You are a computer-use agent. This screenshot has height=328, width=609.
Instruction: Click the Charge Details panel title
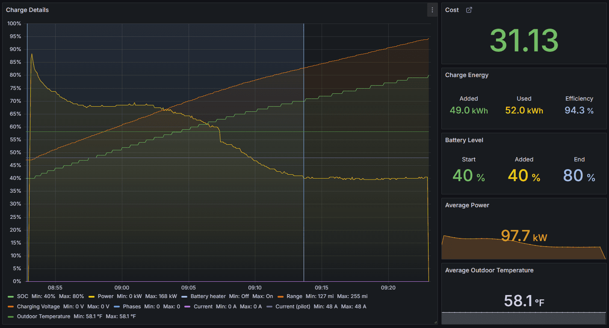(27, 10)
